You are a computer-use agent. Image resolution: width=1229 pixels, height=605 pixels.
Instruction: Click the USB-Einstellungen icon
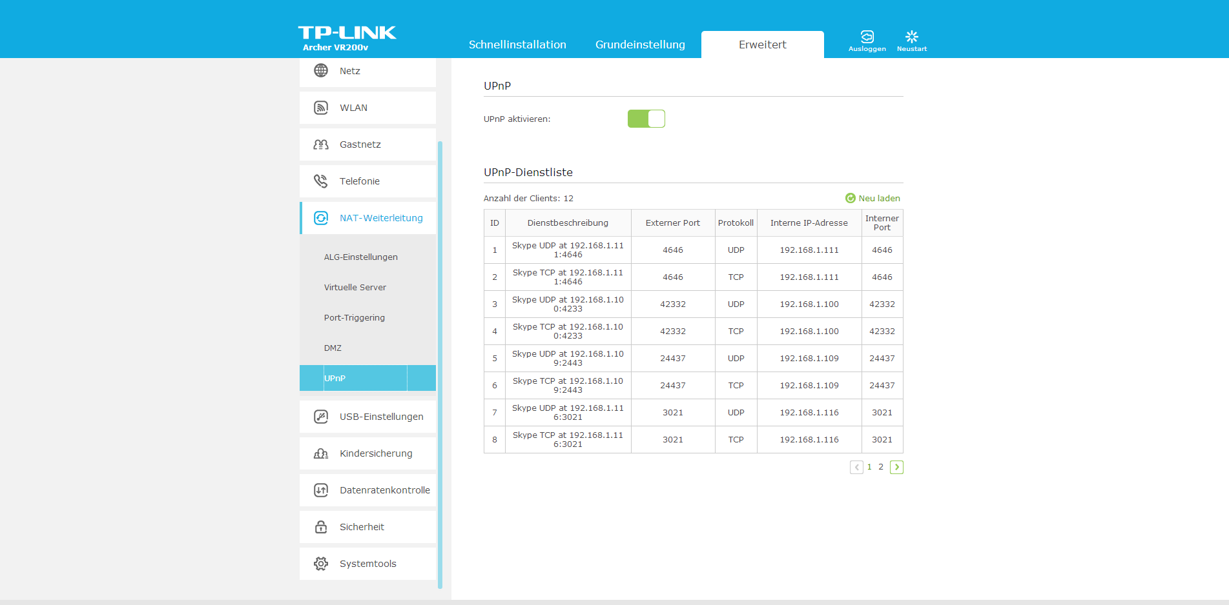point(321,417)
